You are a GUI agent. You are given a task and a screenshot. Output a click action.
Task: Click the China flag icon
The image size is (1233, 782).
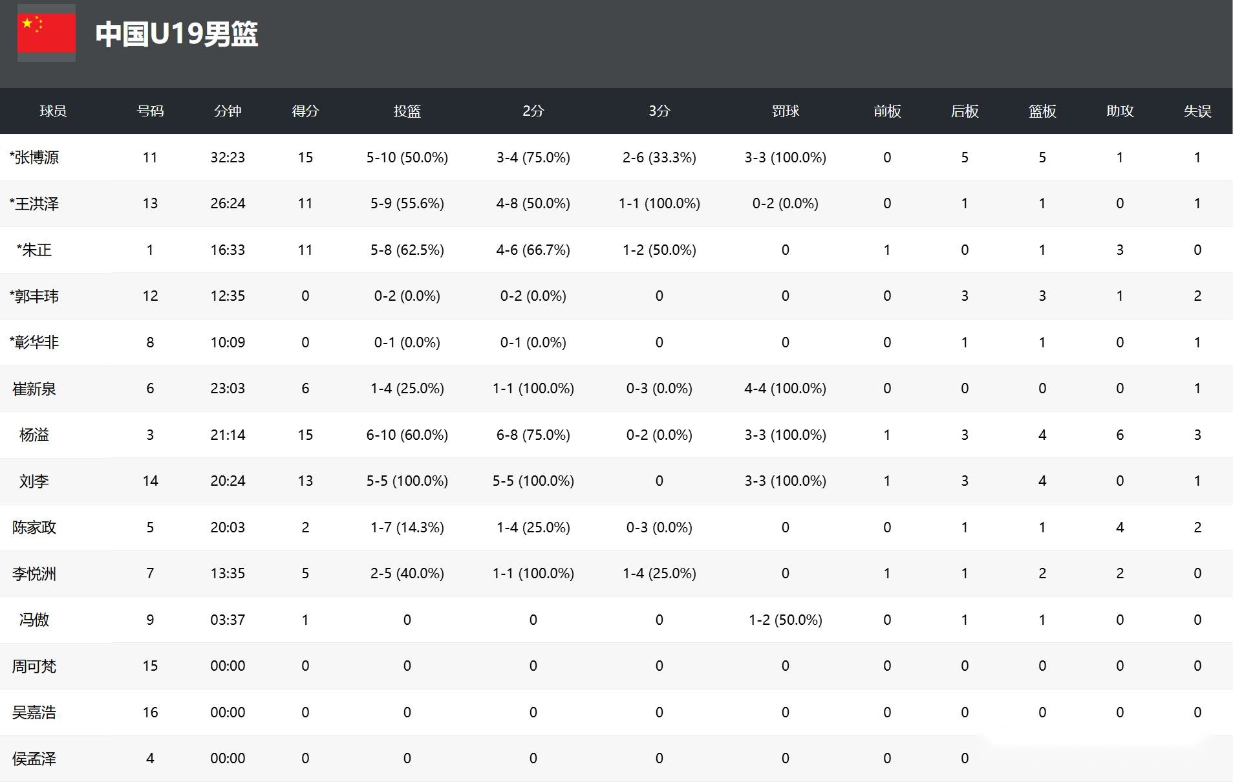click(x=46, y=32)
